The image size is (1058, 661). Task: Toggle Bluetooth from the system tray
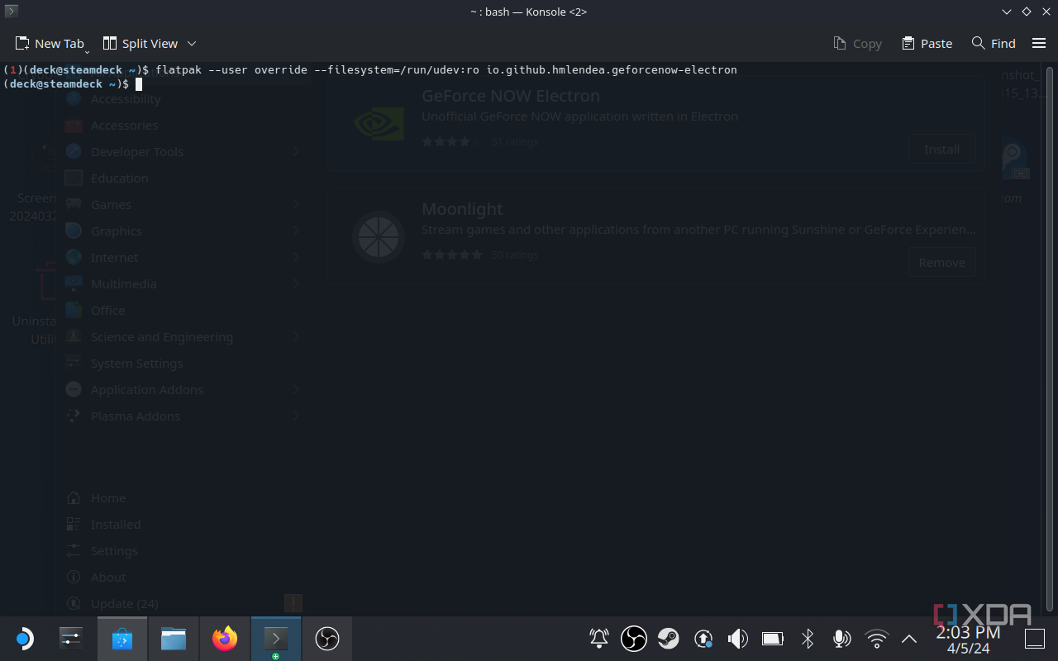807,638
